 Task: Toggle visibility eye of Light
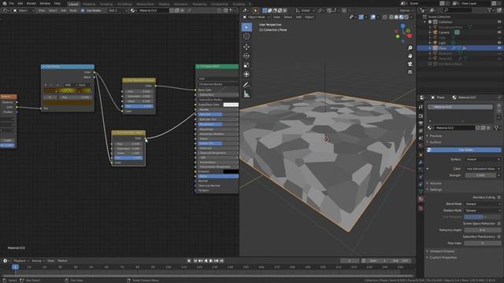click(x=499, y=42)
